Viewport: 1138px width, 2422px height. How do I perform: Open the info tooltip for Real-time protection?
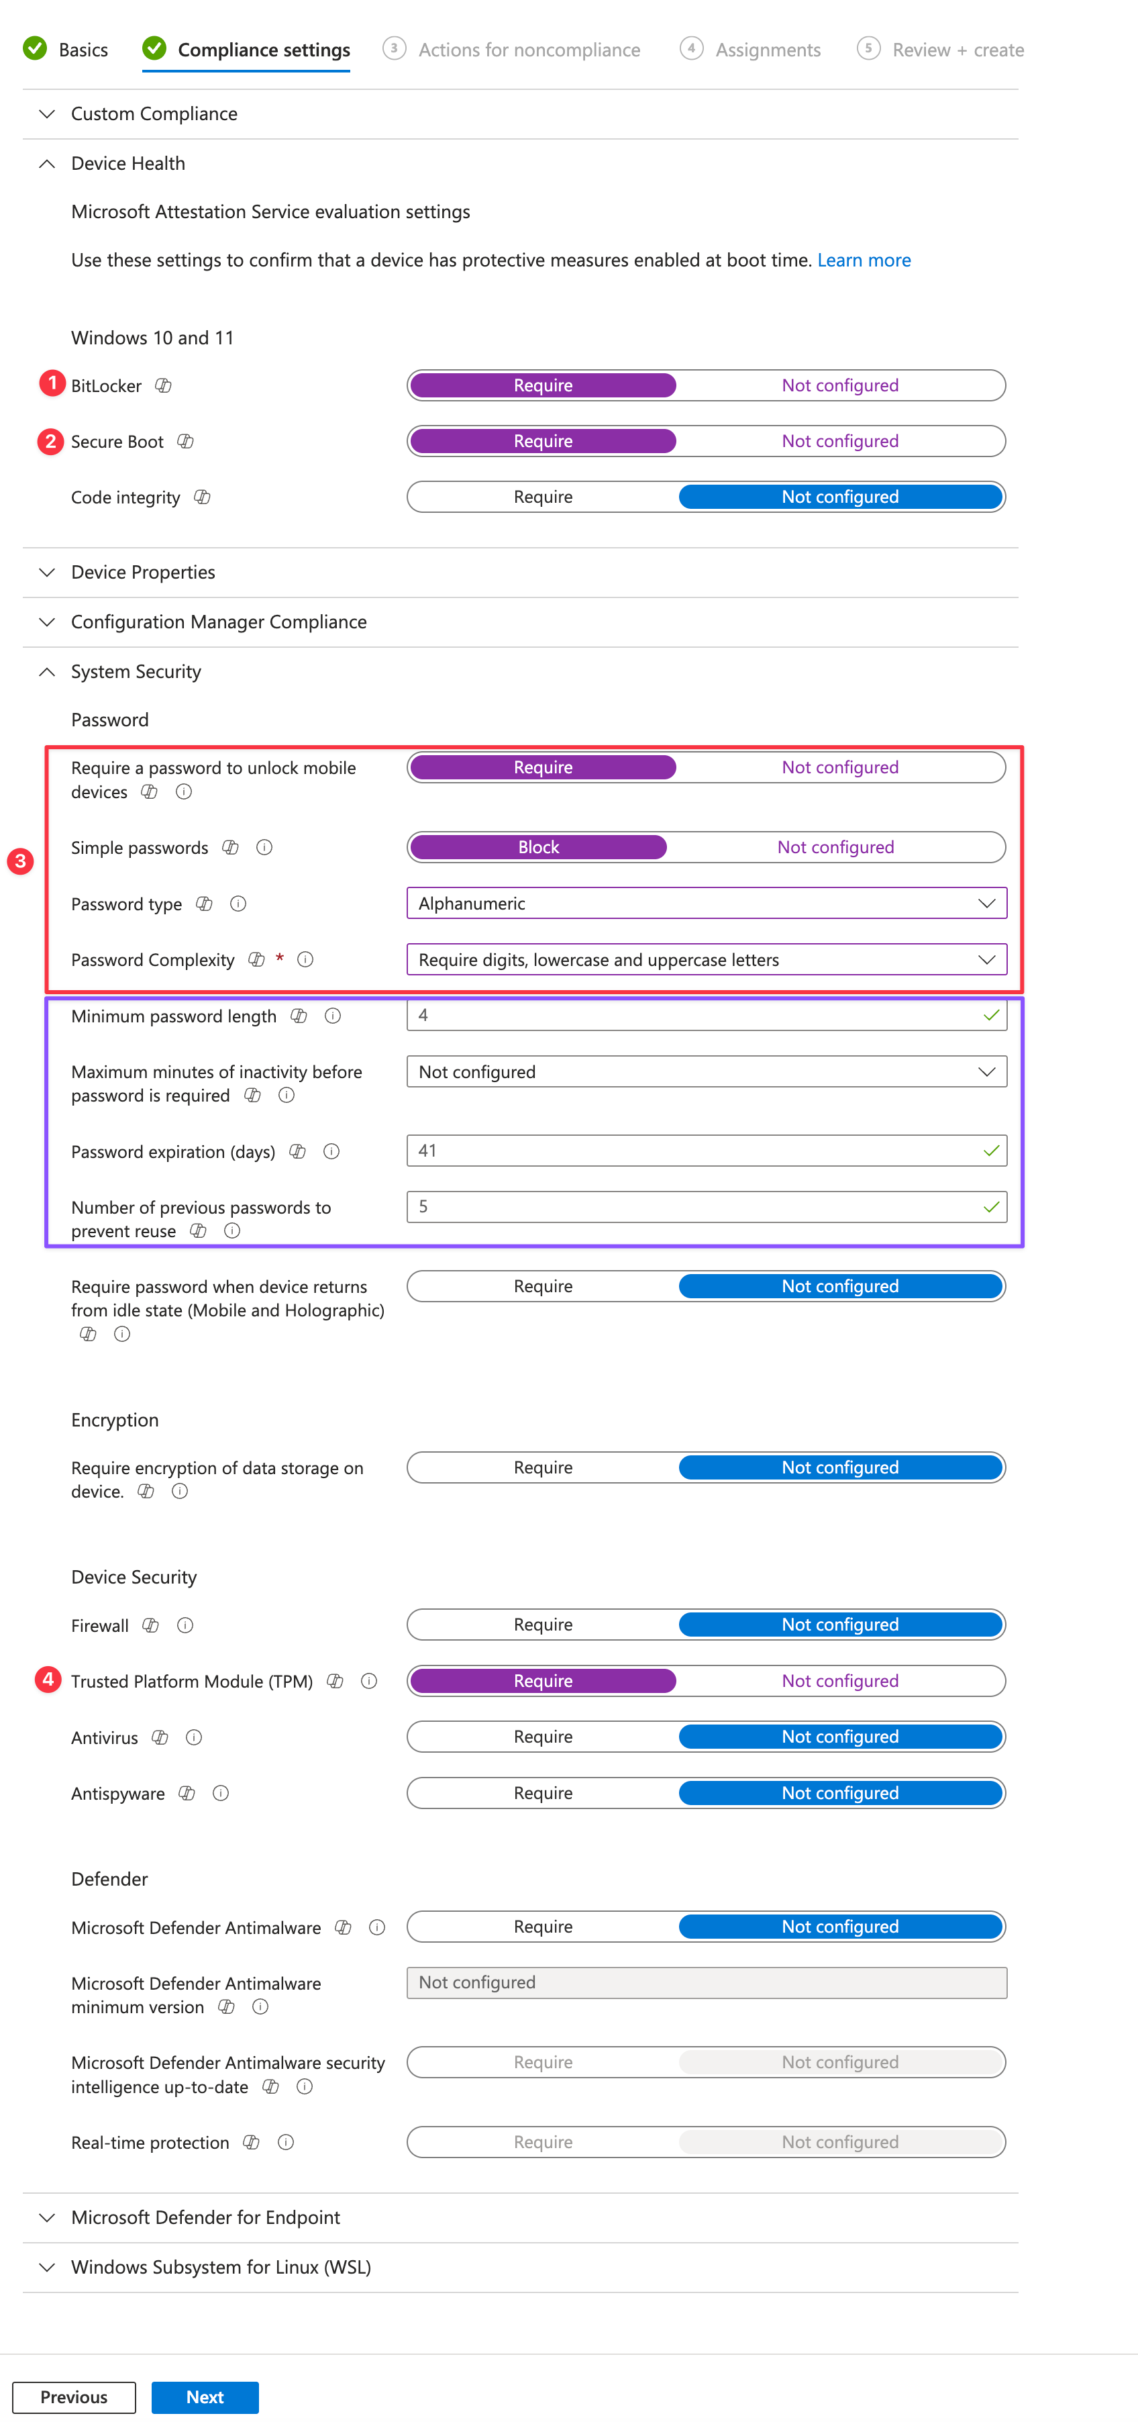pyautogui.click(x=287, y=2142)
